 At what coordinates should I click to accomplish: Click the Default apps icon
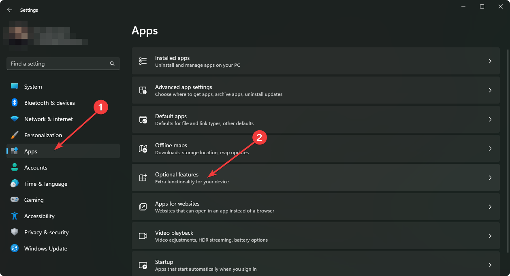pos(143,119)
